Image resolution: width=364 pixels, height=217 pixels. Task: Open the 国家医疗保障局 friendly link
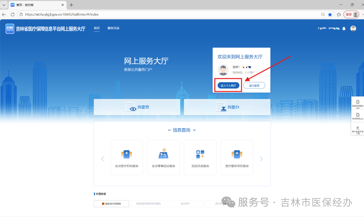pos(111,204)
